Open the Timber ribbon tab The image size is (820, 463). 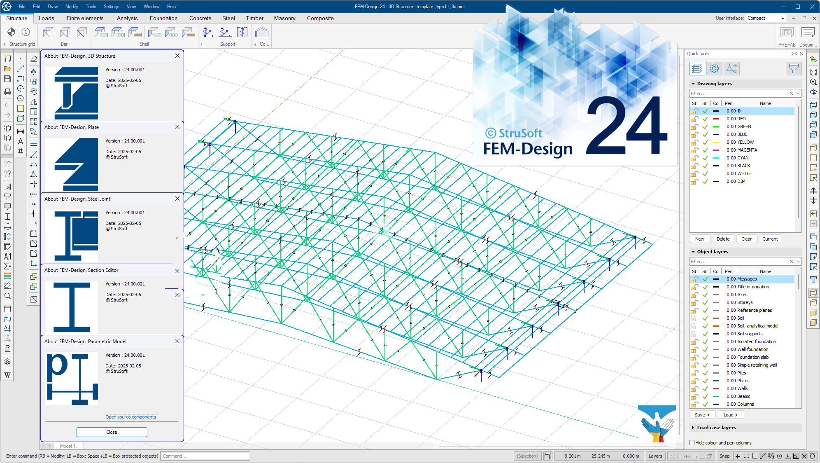tap(255, 18)
